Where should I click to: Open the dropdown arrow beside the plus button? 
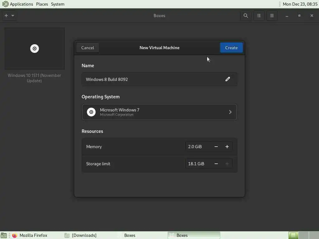(13, 16)
